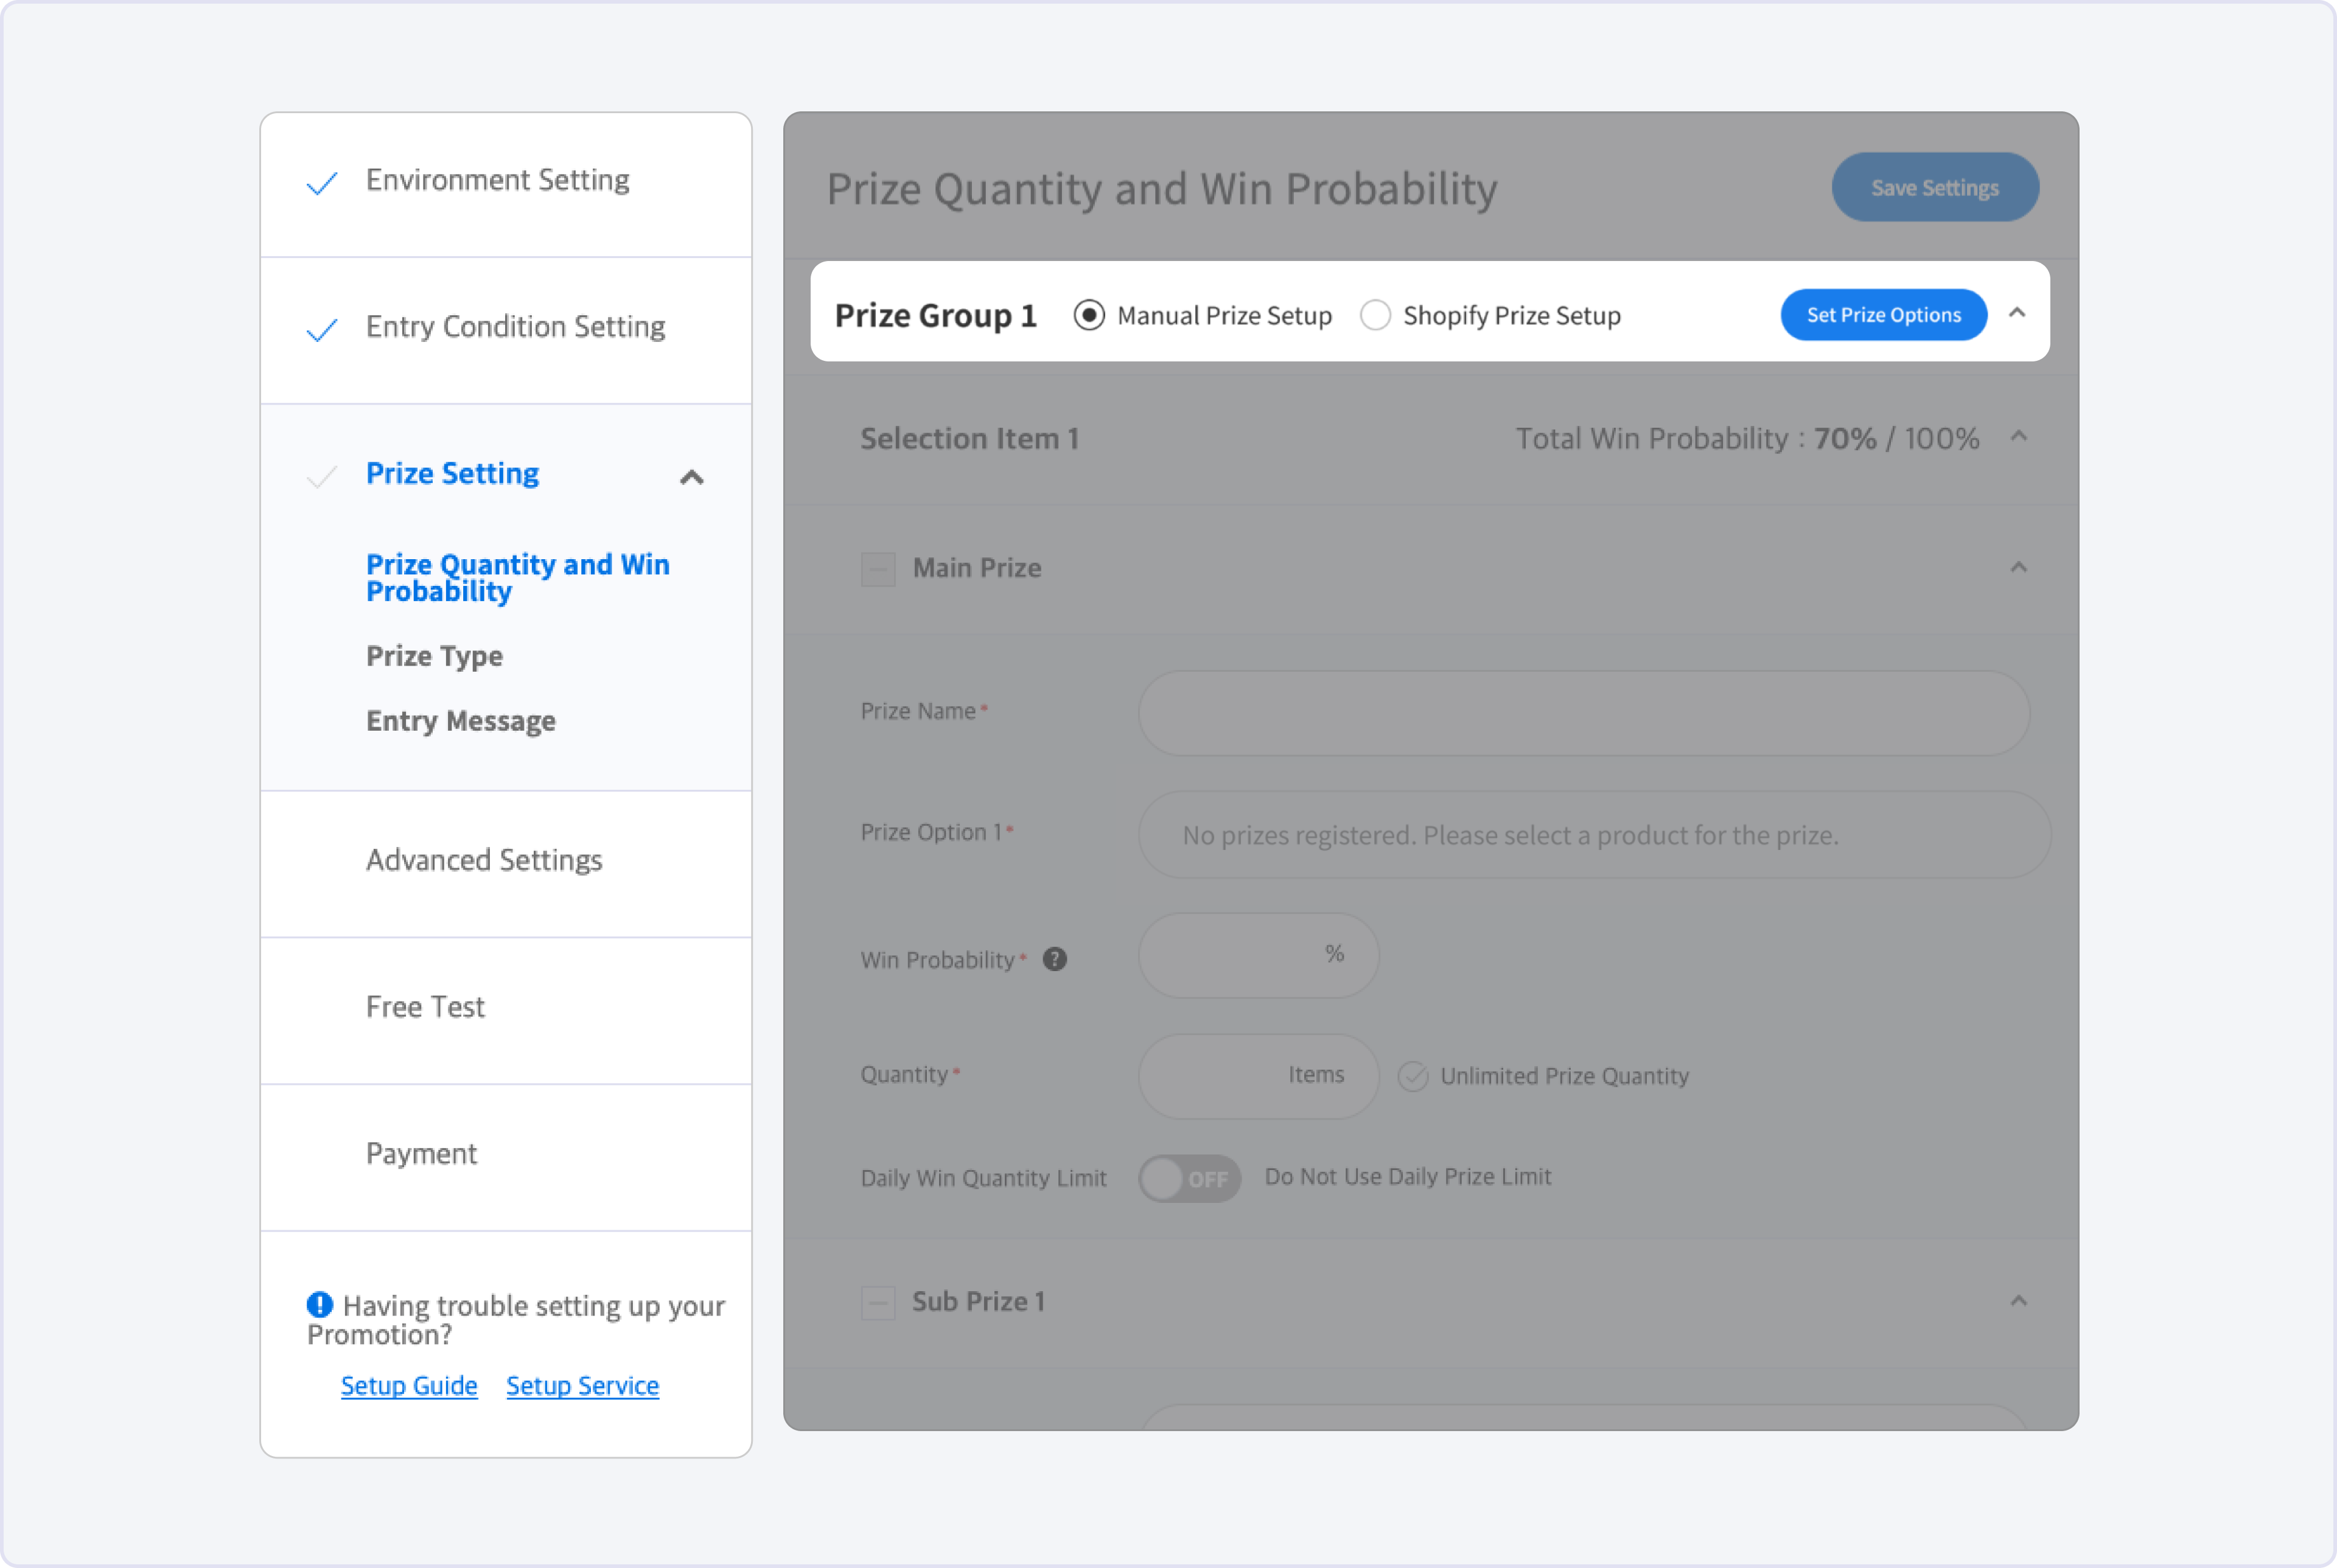Image resolution: width=2337 pixels, height=1568 pixels.
Task: Collapse the Selection Item 1 section chevron
Action: [x=2018, y=436]
